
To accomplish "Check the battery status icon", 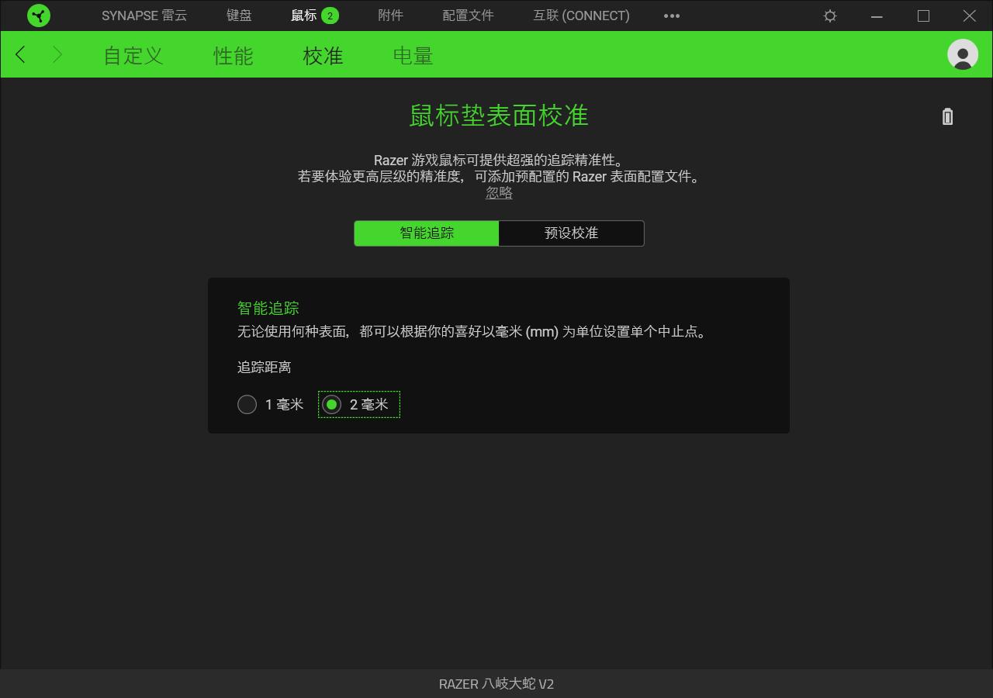I will 947,117.
